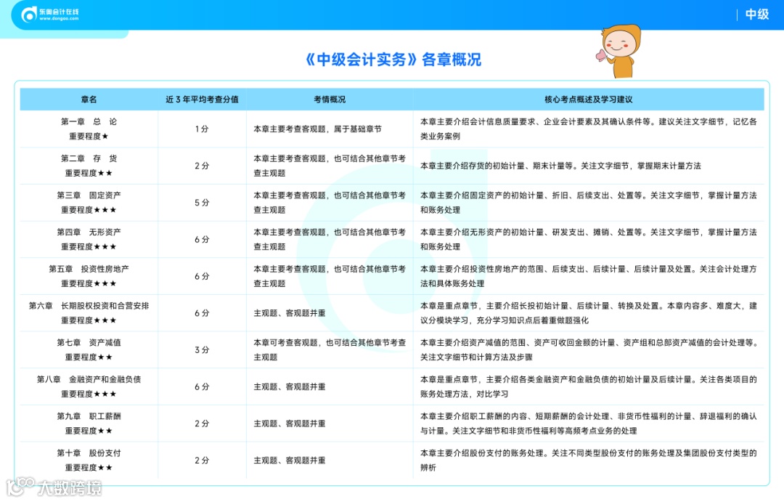Viewport: 784px width, 502px height.
Task: Click the 资产减值 study advice description
Action: (x=589, y=350)
